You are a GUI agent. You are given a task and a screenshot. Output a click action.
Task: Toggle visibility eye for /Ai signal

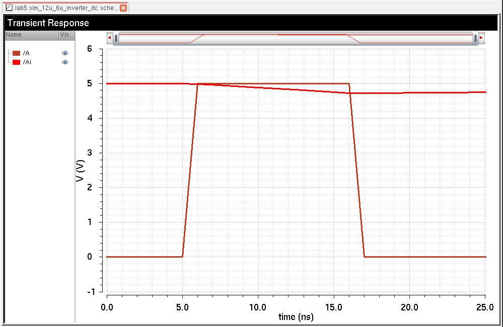(x=65, y=62)
